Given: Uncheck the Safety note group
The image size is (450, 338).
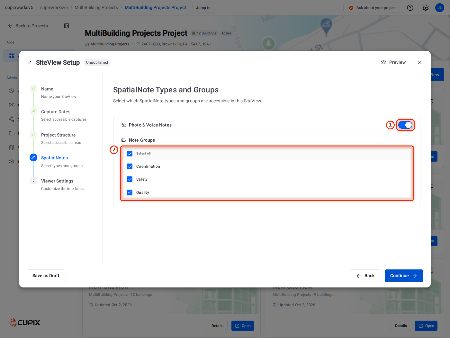Looking at the screenshot, I should click(130, 179).
